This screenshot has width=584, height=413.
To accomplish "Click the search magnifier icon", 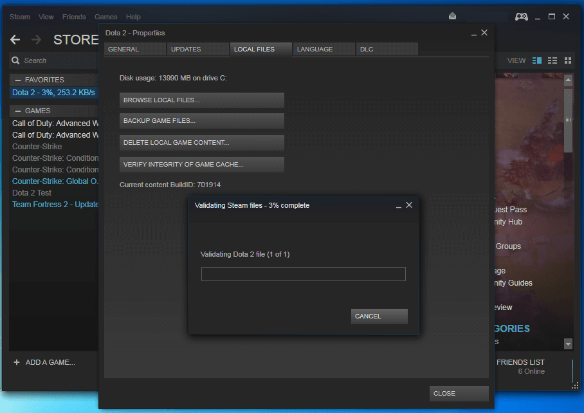I will pos(15,60).
